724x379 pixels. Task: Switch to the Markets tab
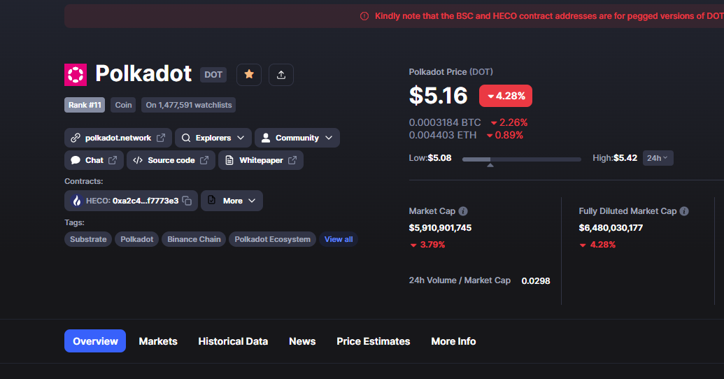(x=158, y=341)
